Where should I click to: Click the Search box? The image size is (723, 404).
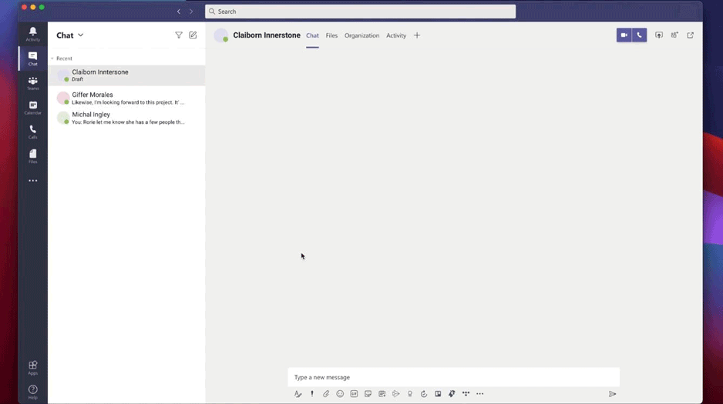pos(360,12)
